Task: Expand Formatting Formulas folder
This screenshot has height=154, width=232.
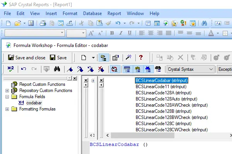Action: tap(7, 109)
